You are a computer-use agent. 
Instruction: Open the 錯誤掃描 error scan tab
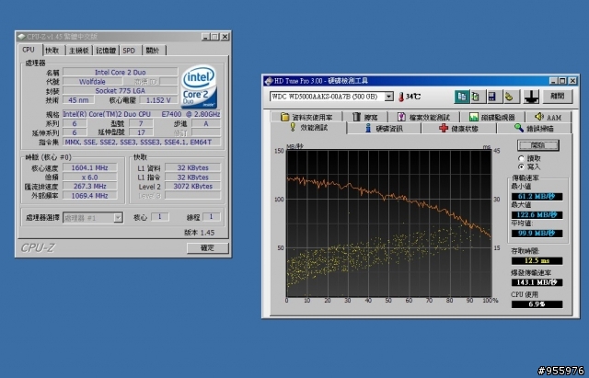[534, 129]
